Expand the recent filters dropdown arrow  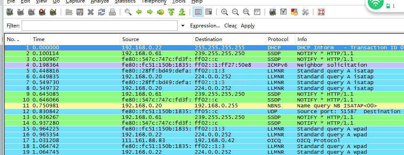click(x=183, y=26)
